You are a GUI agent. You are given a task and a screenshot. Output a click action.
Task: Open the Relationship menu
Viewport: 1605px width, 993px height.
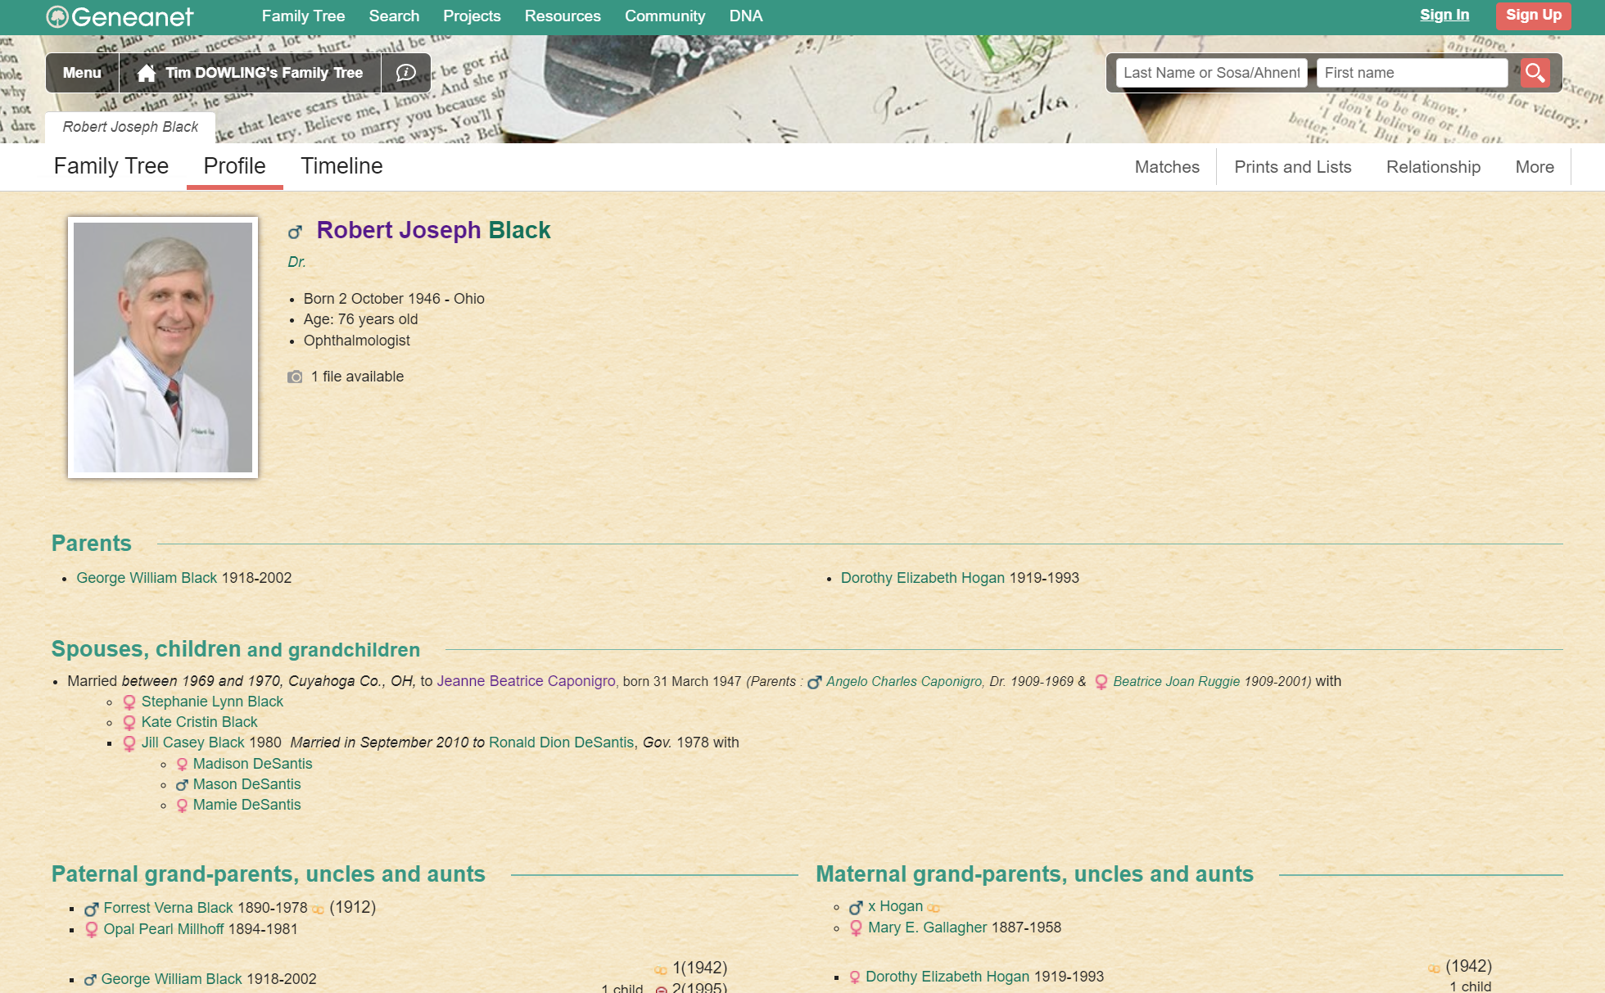(1433, 167)
